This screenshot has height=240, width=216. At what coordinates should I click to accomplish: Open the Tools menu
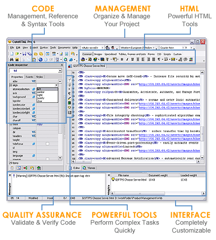pos(53,48)
